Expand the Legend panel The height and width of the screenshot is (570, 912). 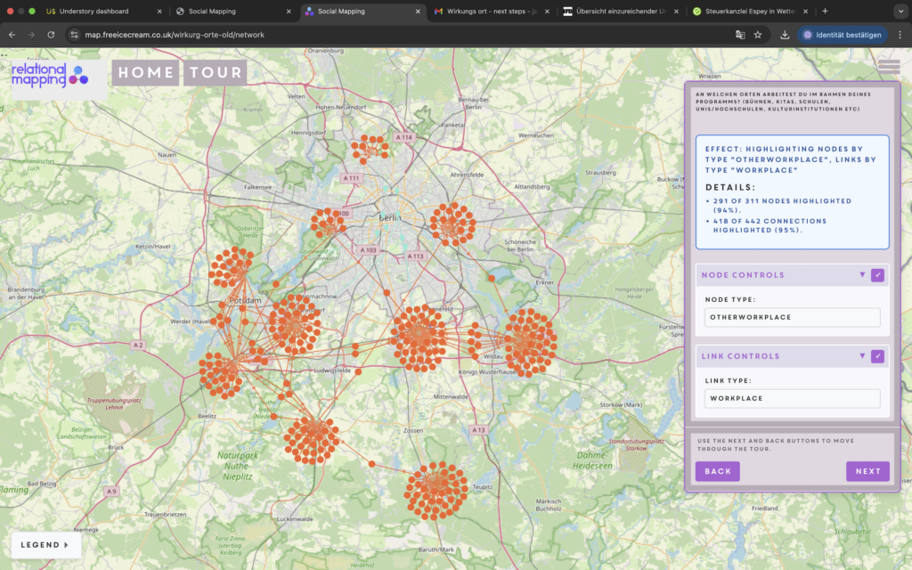(x=45, y=545)
